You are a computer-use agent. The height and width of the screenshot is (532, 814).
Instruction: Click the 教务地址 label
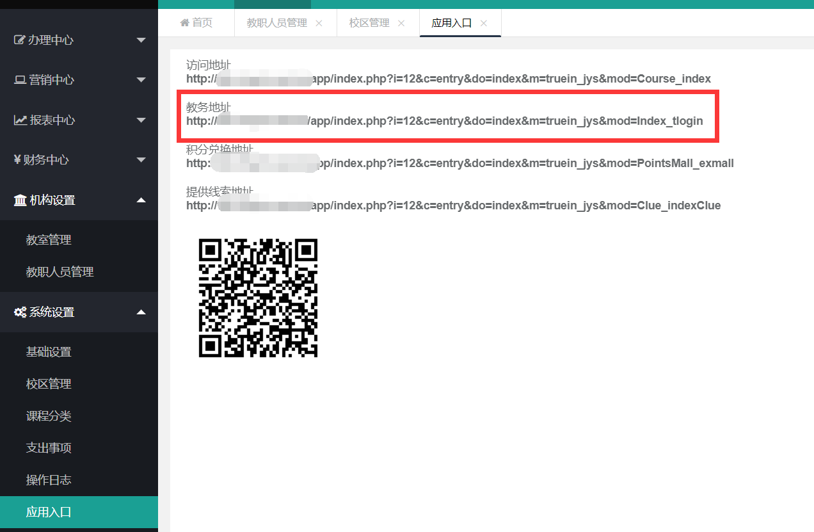click(x=209, y=107)
